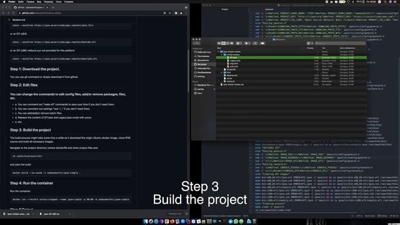Open AirDrop in Finder sidebar
This screenshot has width=400, height=225.
pyautogui.click(x=201, y=76)
